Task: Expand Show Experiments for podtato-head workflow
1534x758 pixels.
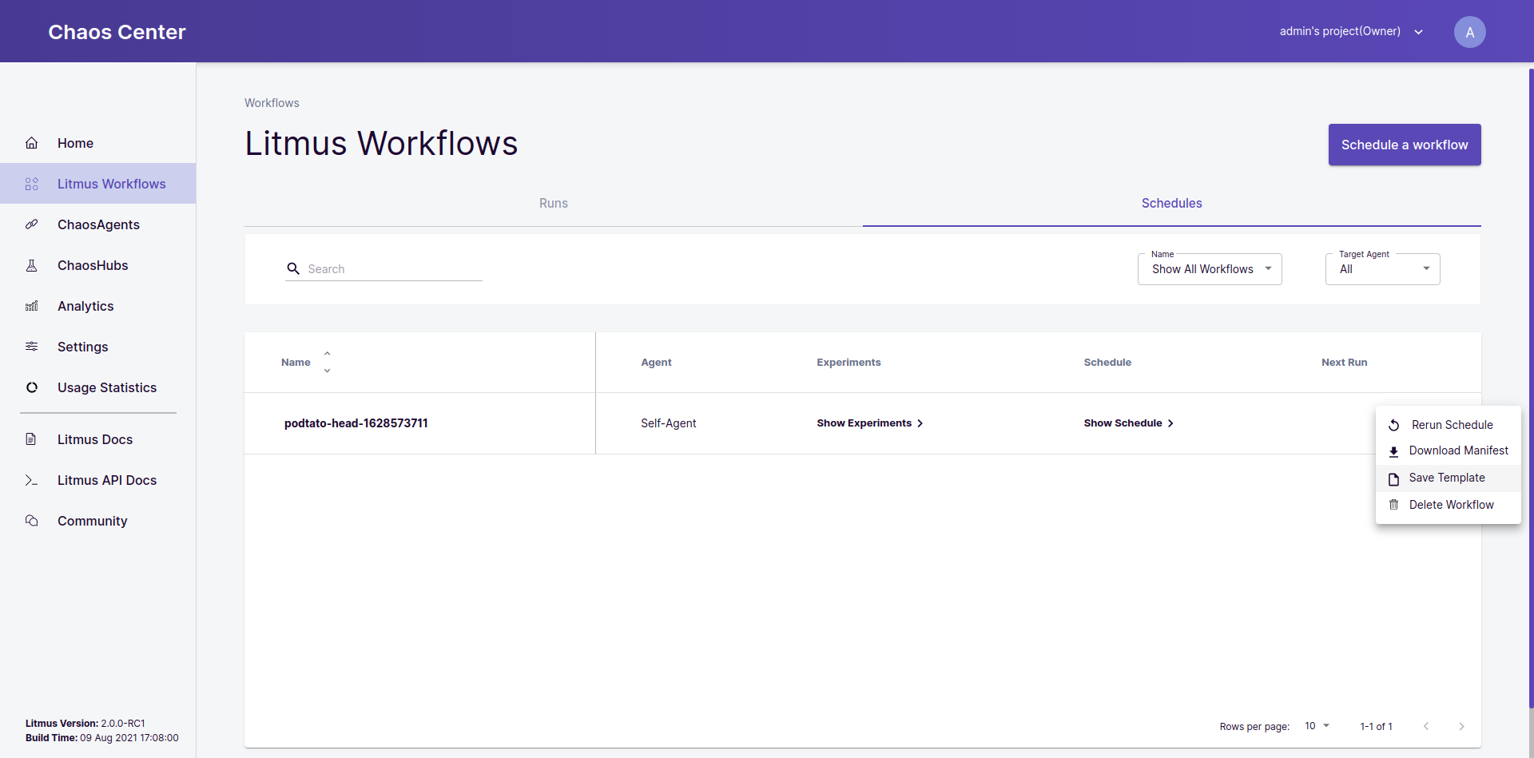Action: [869, 423]
